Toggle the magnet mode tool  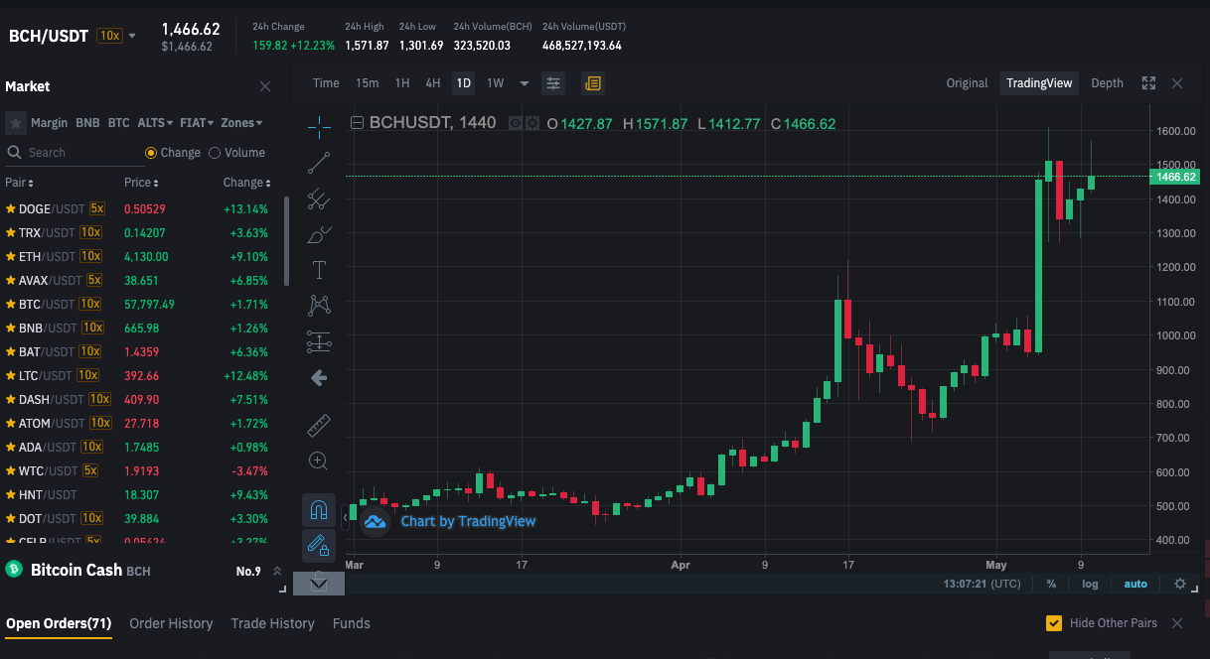point(319,510)
